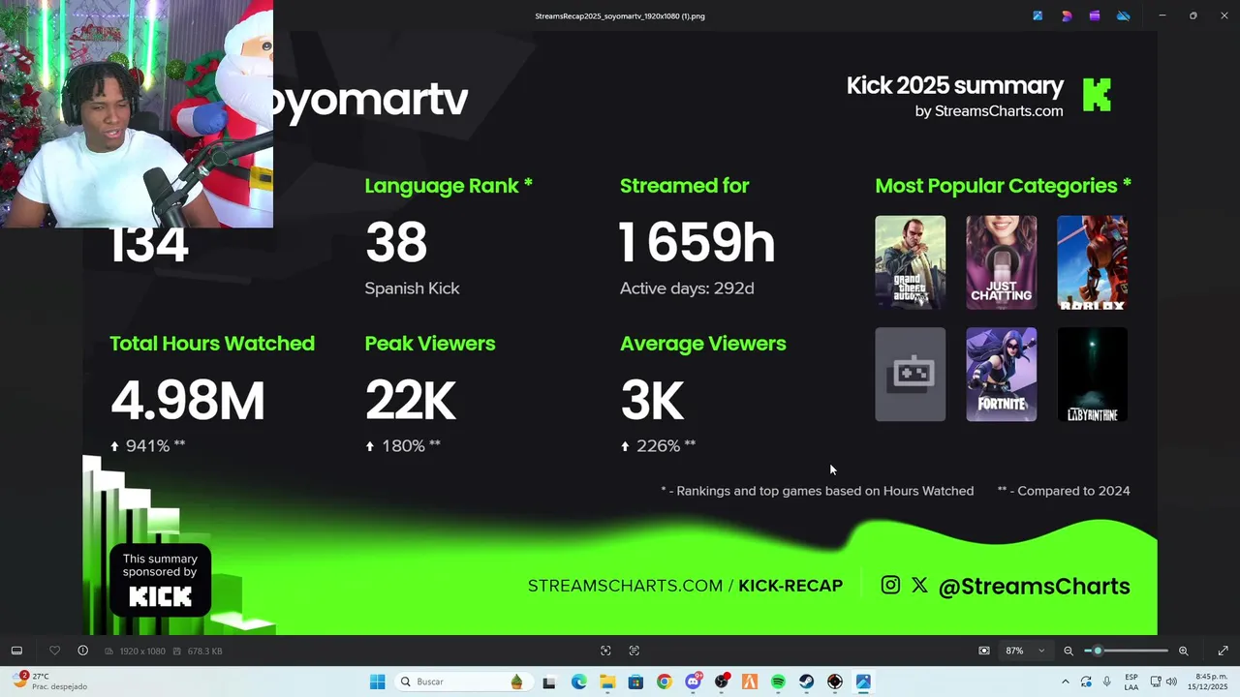The height and width of the screenshot is (697, 1240).
Task: Click the StreamsRecap2025 file name in title bar
Action: (x=620, y=16)
